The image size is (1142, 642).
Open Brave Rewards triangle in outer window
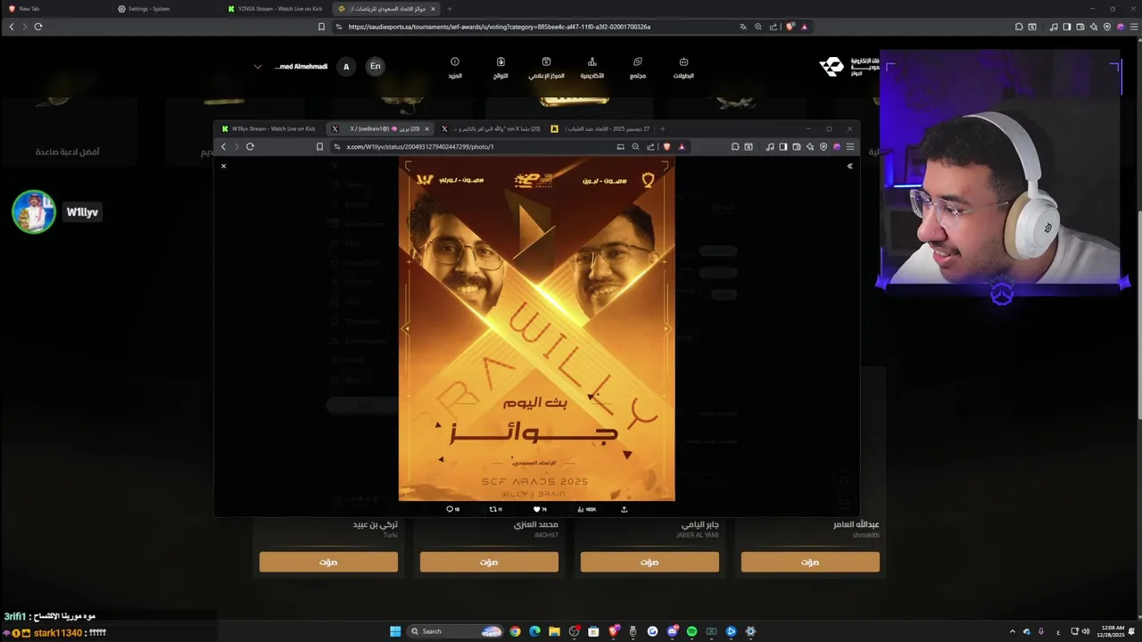(x=804, y=27)
